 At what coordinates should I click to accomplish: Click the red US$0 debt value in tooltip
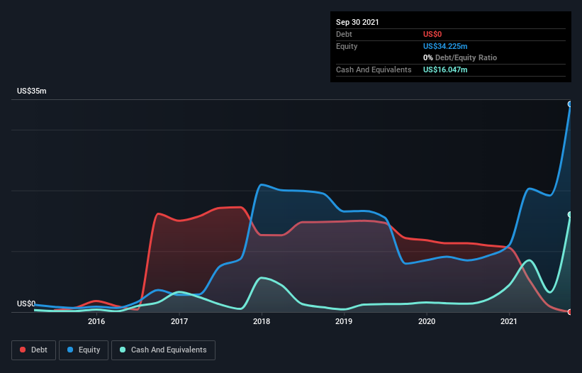click(432, 34)
